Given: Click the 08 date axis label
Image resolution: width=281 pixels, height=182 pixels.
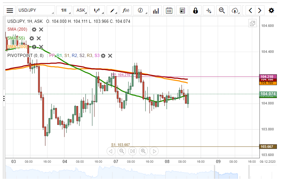Looking at the screenshot, I should pyautogui.click(x=167, y=161).
